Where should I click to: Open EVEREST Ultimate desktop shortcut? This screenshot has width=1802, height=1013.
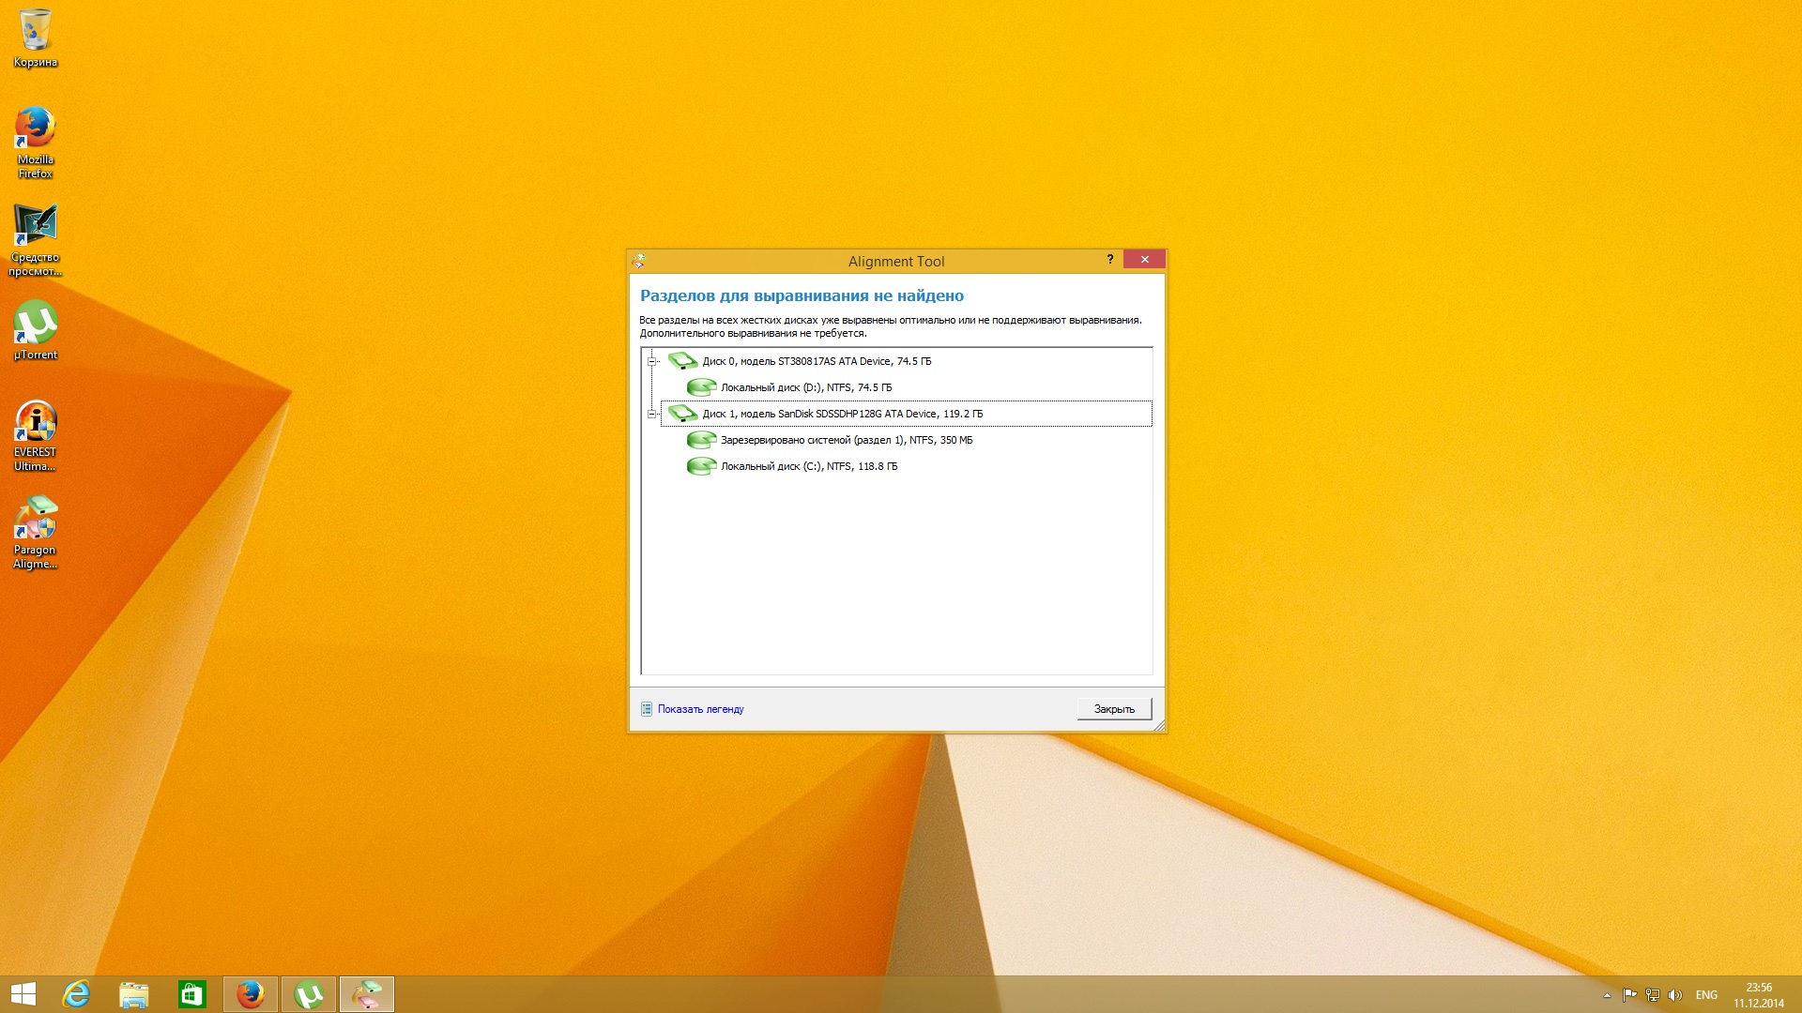click(36, 435)
